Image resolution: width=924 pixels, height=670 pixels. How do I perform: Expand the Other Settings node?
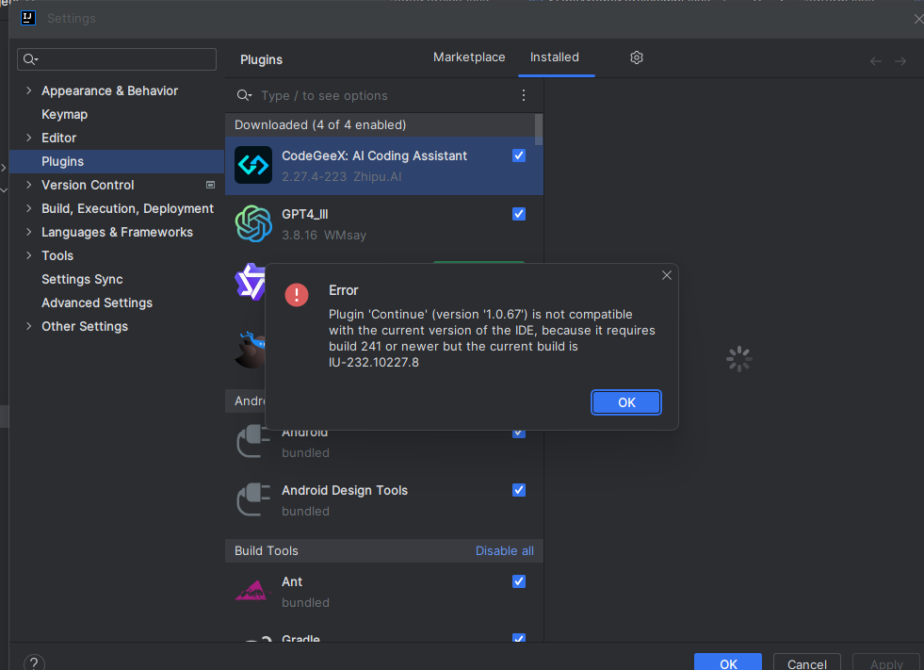pos(29,327)
